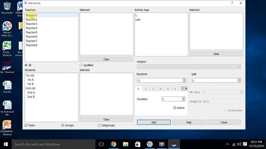
Task: Open the screen recorder taskbar icon
Action: point(162,144)
